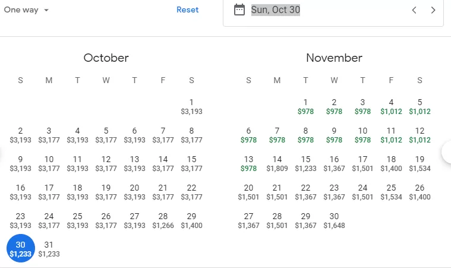Viewport: 451px width, 269px height.
Task: Go to the previous day using the left chevron
Action: pyautogui.click(x=414, y=10)
